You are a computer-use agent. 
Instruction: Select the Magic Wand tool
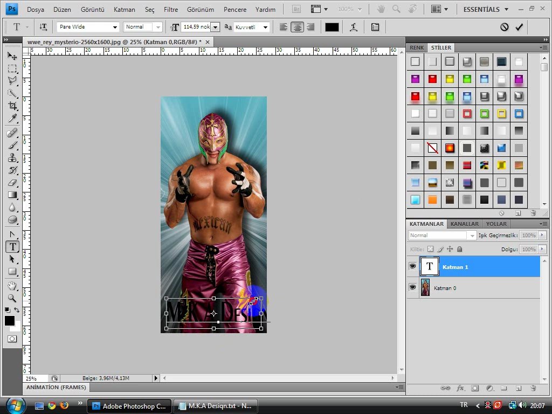tap(12, 93)
